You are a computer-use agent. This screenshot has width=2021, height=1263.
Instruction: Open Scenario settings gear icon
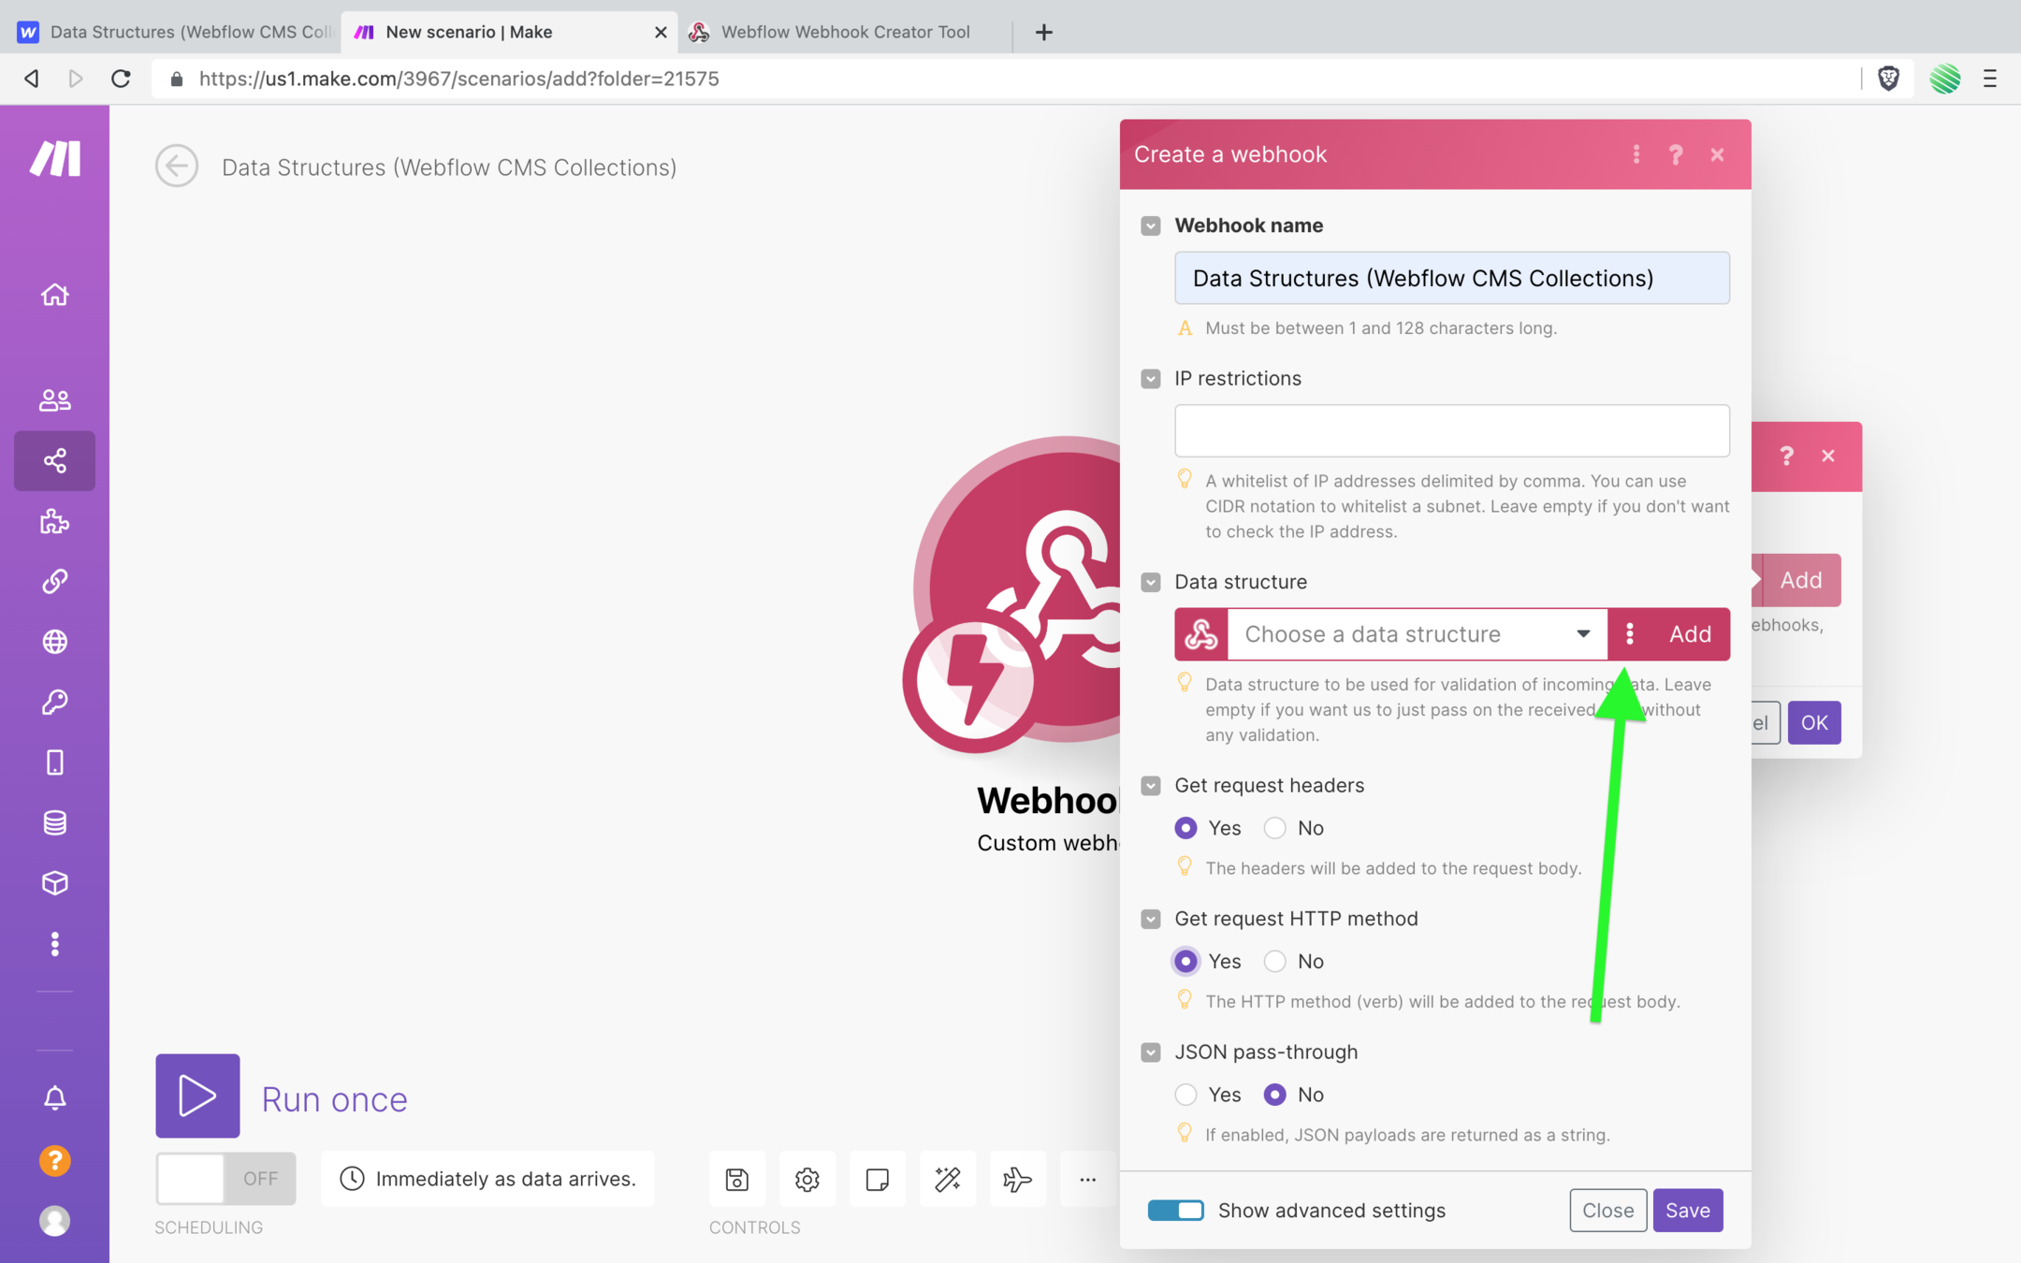coord(807,1180)
